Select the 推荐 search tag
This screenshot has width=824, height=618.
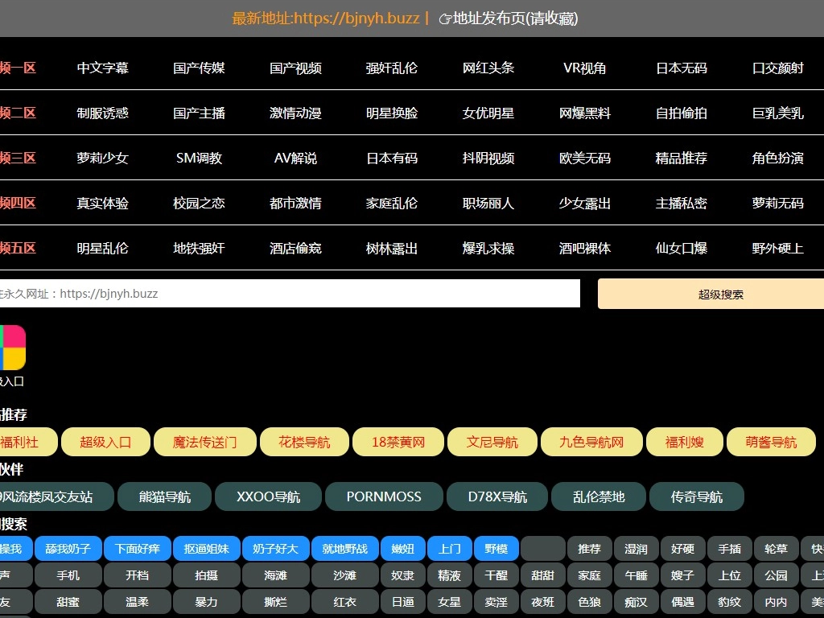[590, 549]
